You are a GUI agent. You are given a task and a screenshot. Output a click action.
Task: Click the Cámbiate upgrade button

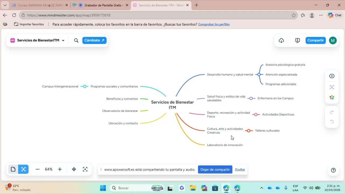[94, 40]
